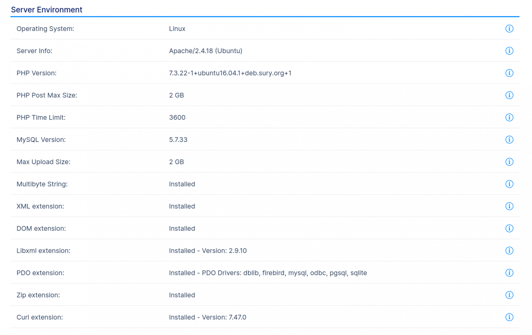Click the Max Upload Size info icon
The height and width of the screenshot is (335, 532).
coord(509,162)
